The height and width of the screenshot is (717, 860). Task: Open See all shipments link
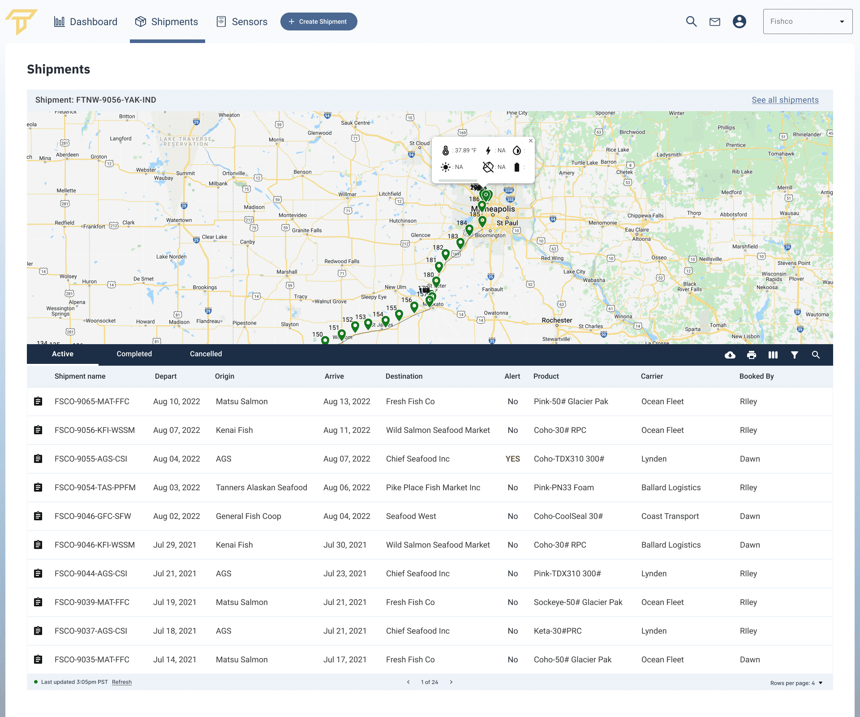pyautogui.click(x=785, y=100)
